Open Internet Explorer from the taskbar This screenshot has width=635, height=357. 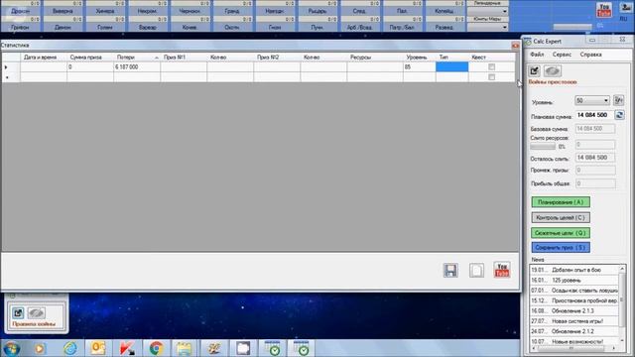pos(69,348)
